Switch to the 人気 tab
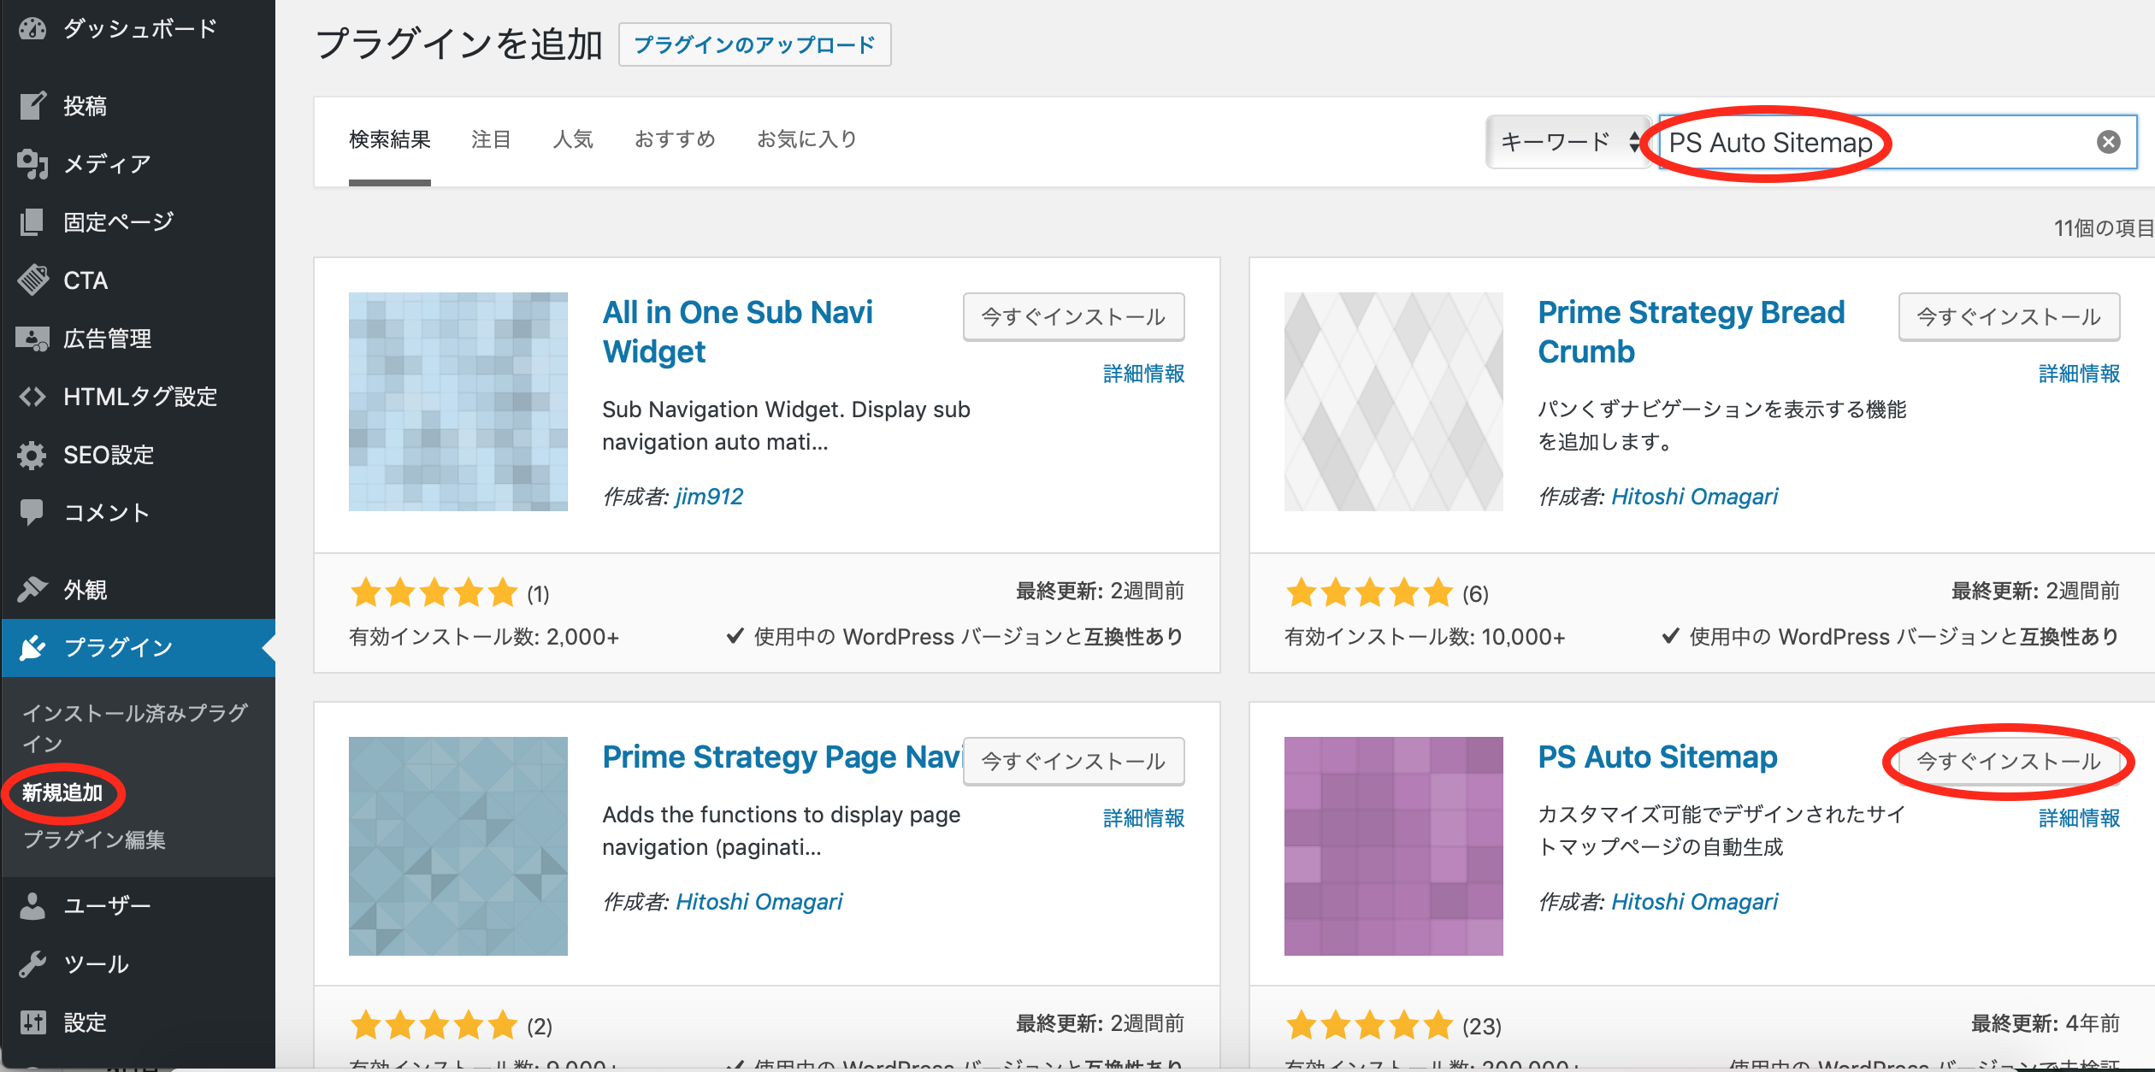The height and width of the screenshot is (1072, 2155). point(573,139)
